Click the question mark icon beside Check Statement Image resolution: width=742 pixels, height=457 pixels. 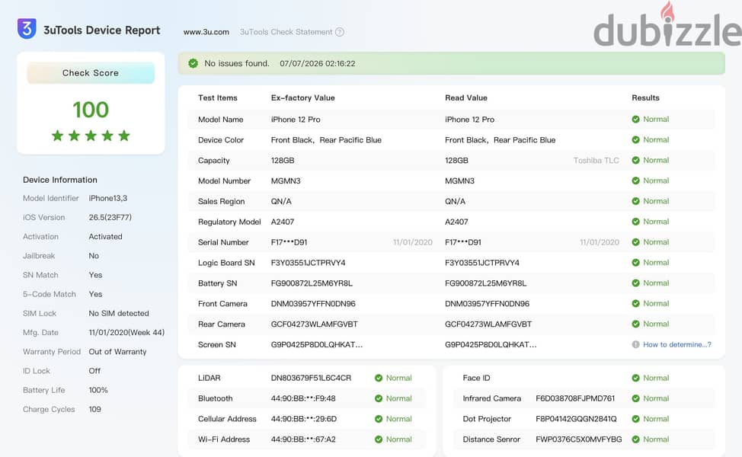point(340,32)
